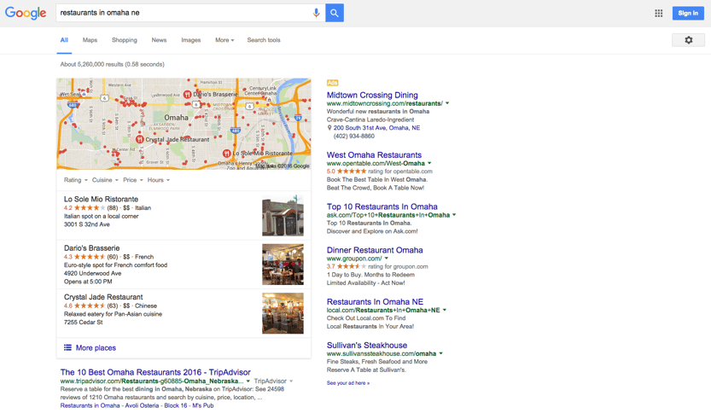This screenshot has width=711, height=419.
Task: Expand midtowncrossing.com URL dropdown arrow
Action: pyautogui.click(x=447, y=103)
